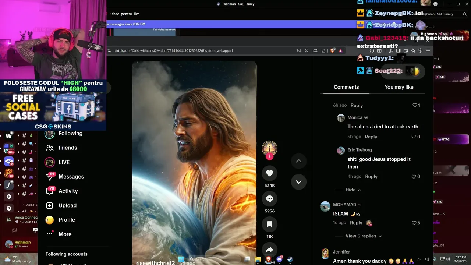Open Discord server with 2K+ badge
Screen dimensions: 471x265
point(9,149)
